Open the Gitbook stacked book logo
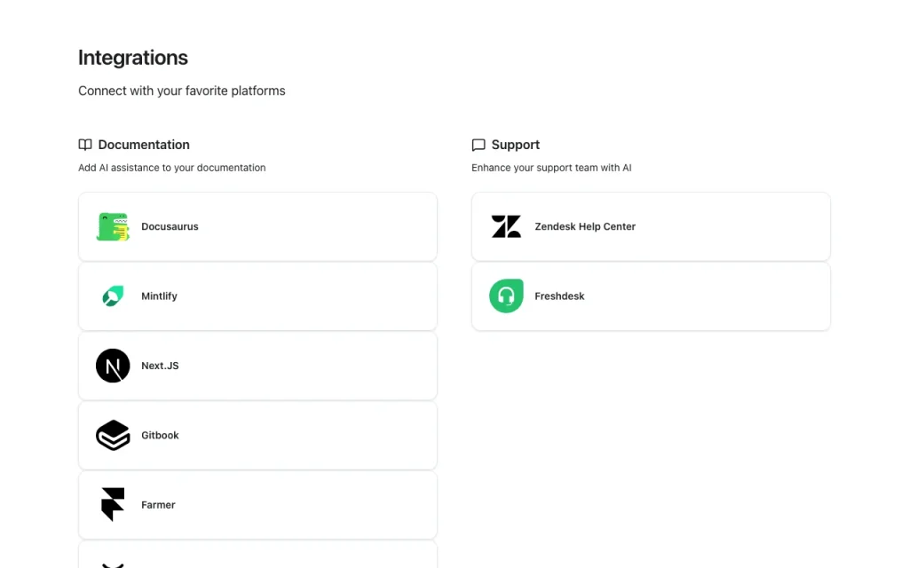The width and height of the screenshot is (909, 568). coord(113,435)
